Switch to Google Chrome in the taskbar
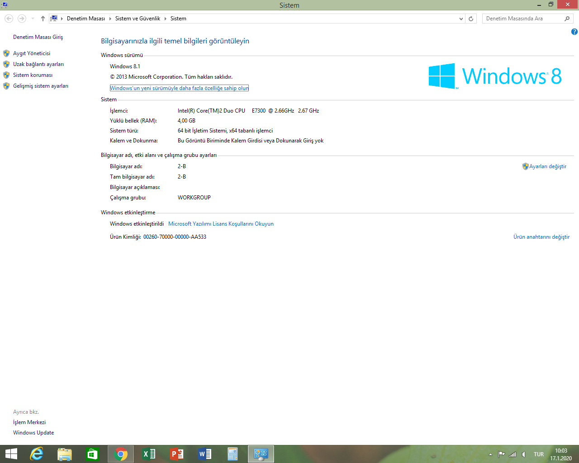 pyautogui.click(x=121, y=454)
